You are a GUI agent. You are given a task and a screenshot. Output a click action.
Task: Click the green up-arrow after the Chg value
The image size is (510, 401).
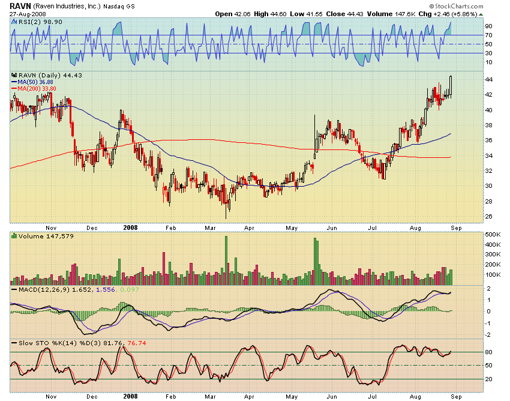tap(481, 14)
